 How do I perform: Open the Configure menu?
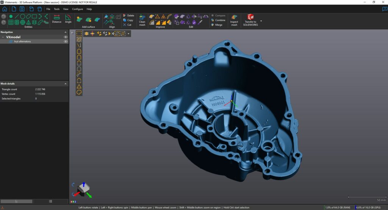point(77,9)
